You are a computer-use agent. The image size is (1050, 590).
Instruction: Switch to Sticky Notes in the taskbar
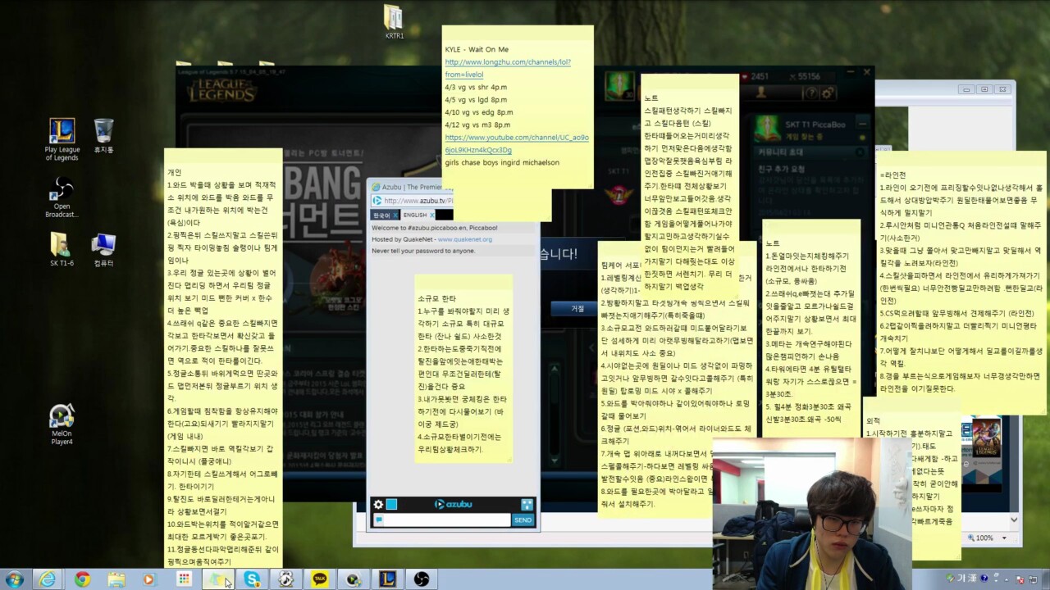217,579
